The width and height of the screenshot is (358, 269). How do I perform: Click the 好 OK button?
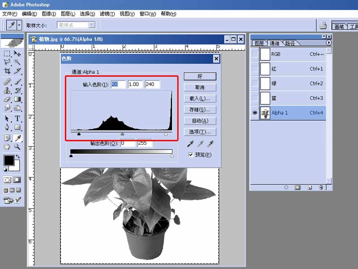coord(200,76)
